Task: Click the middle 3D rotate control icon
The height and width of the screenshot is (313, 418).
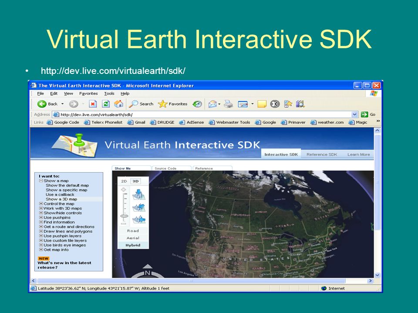Action: (138, 208)
